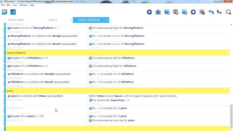The height and width of the screenshot is (131, 233).
Task: Select action Do =0 to variable HH
Action: tap(111, 82)
